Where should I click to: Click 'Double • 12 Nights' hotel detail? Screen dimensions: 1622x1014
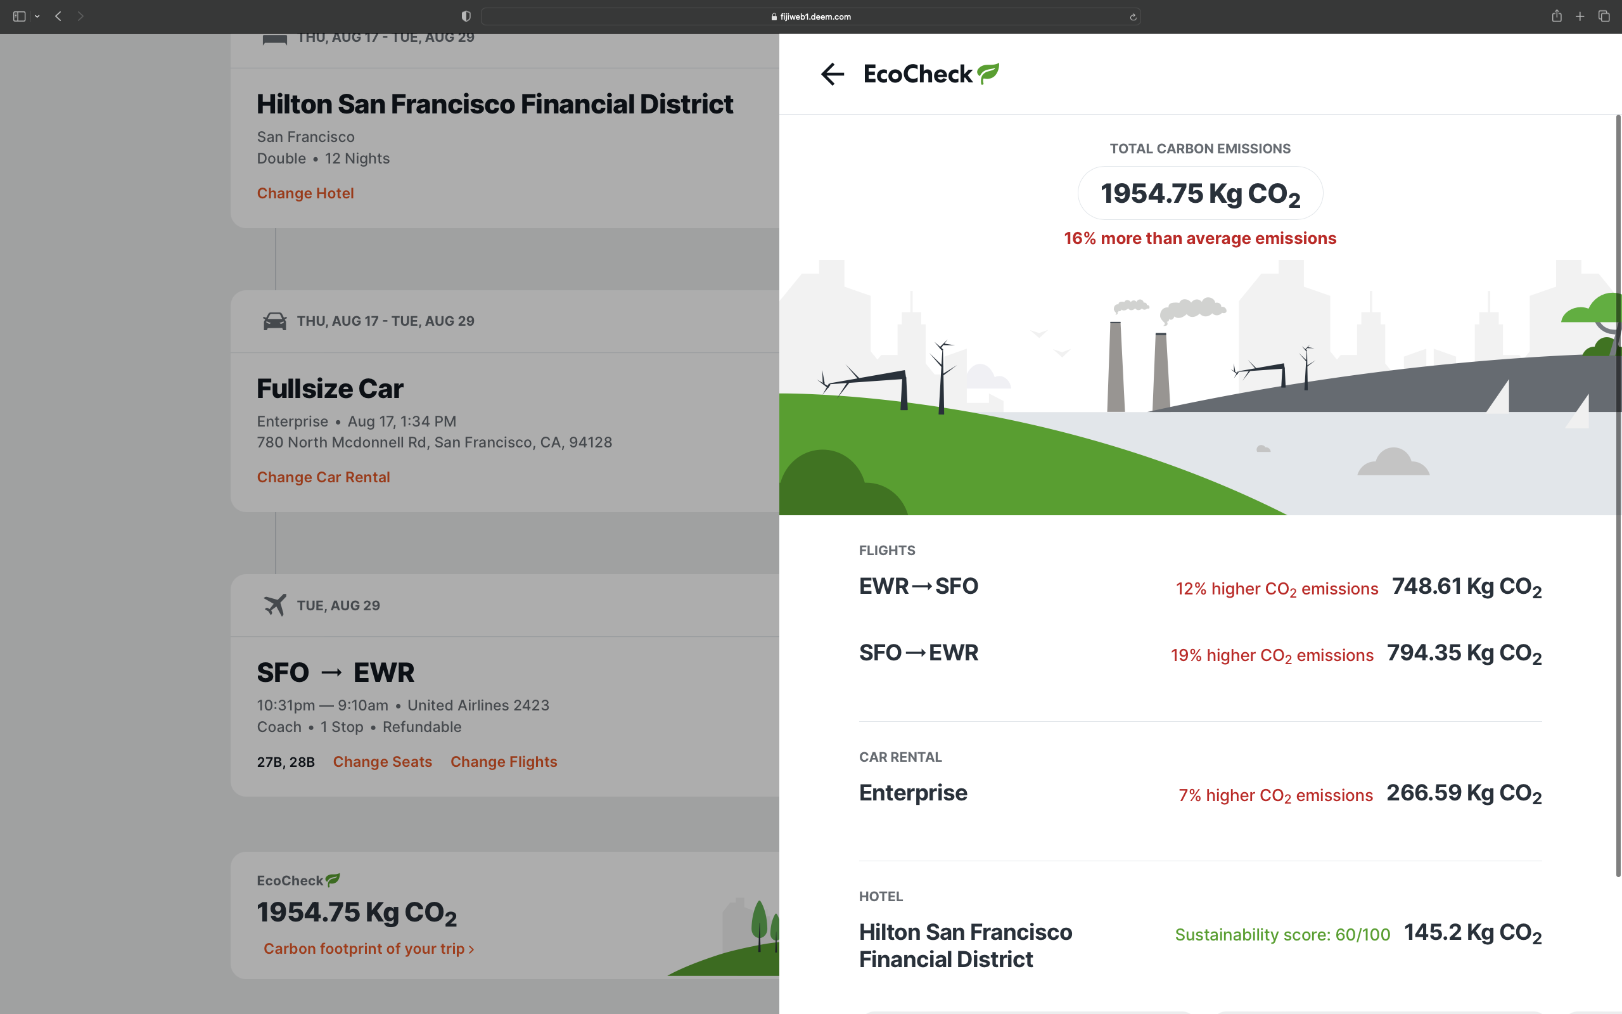(x=323, y=158)
